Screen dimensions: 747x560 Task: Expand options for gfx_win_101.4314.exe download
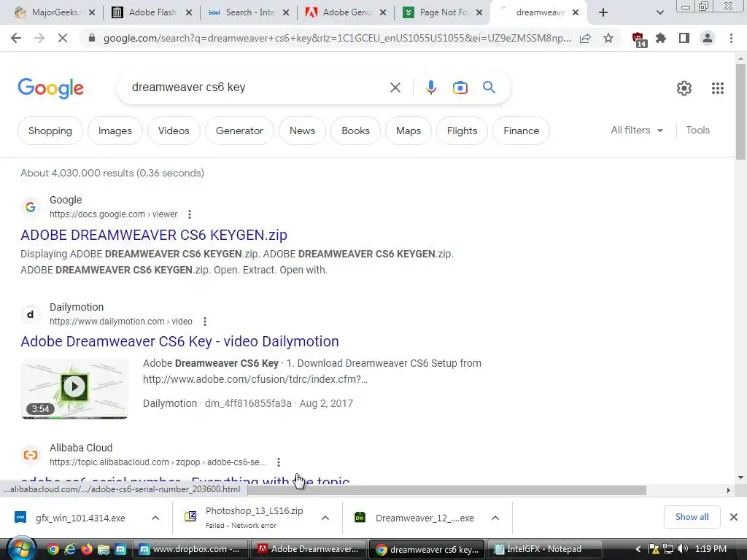click(155, 518)
